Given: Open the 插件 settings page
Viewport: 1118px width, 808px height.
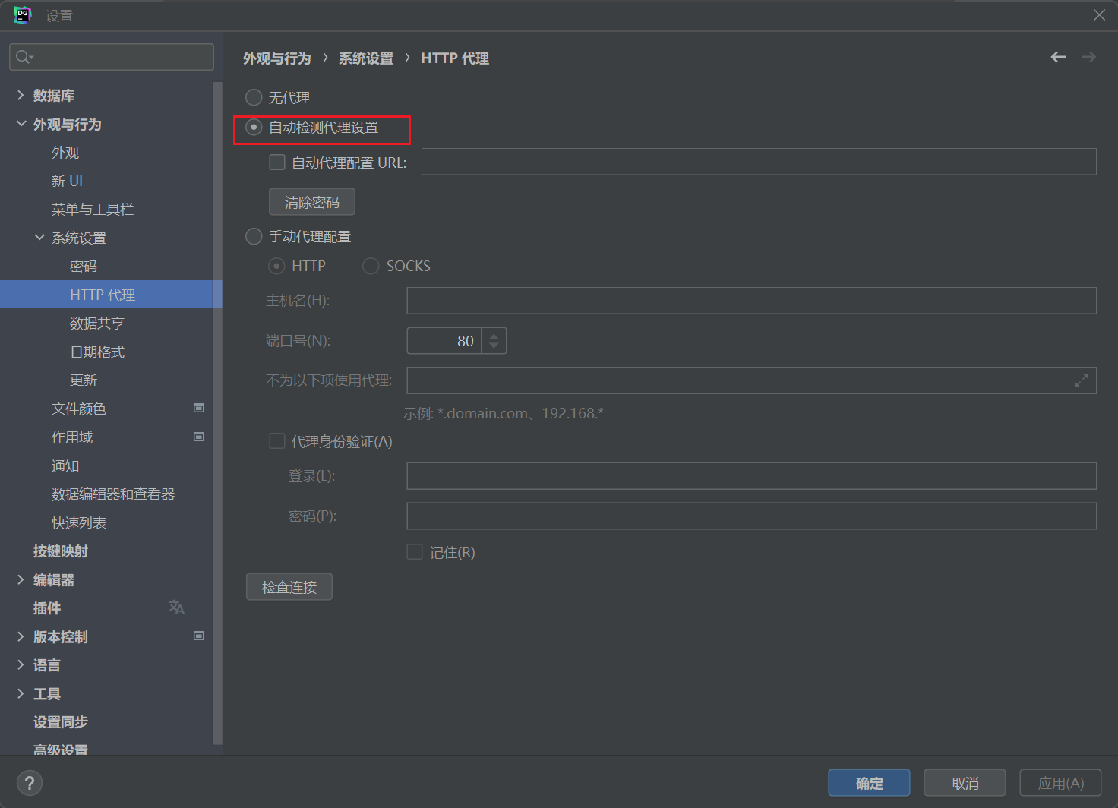Looking at the screenshot, I should 47,608.
